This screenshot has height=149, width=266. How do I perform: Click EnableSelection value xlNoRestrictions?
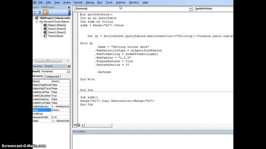point(60,106)
